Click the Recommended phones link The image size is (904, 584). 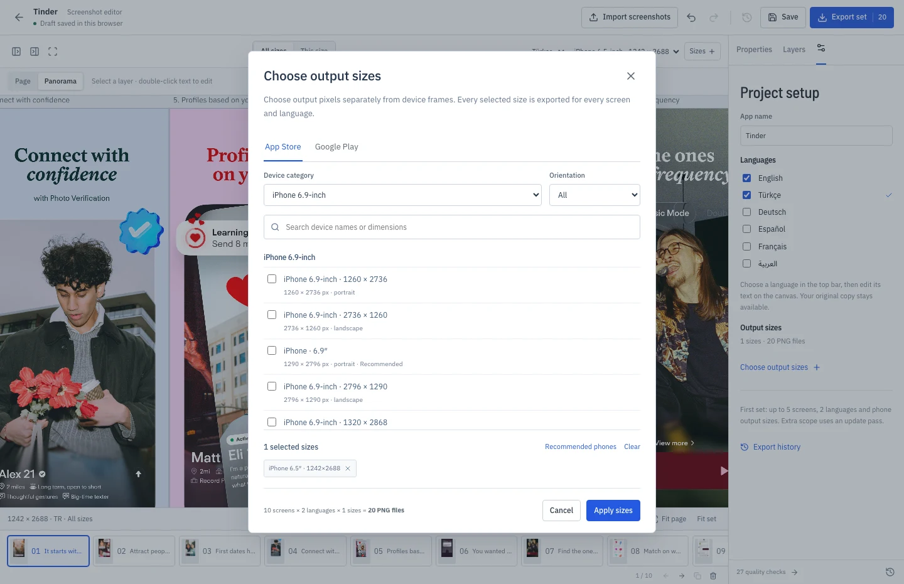(x=581, y=447)
